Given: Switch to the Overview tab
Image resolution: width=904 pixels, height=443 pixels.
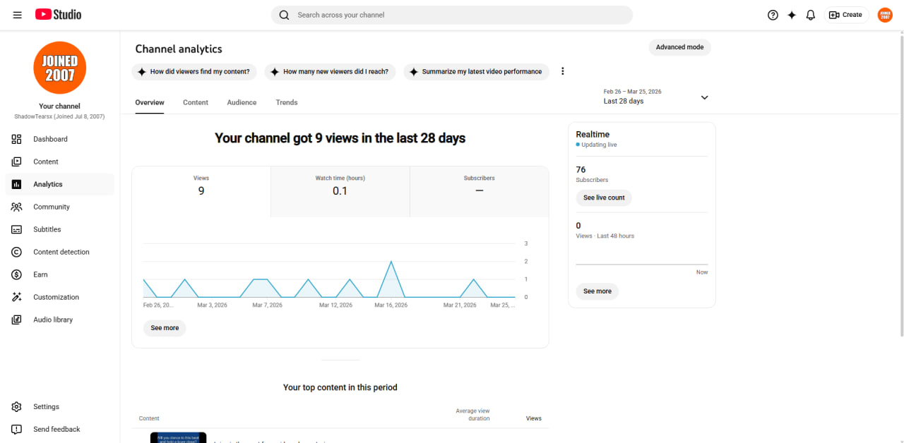Looking at the screenshot, I should tap(150, 102).
